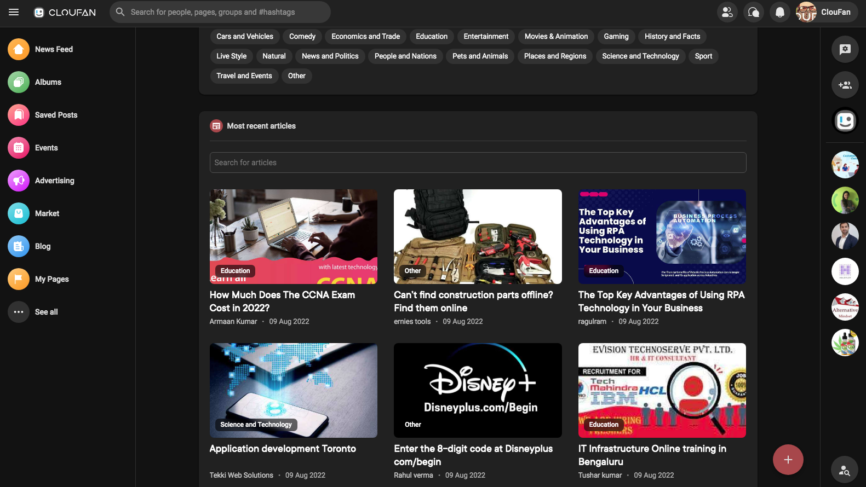Open the man in suit avatar contact
The width and height of the screenshot is (866, 487).
click(845, 236)
